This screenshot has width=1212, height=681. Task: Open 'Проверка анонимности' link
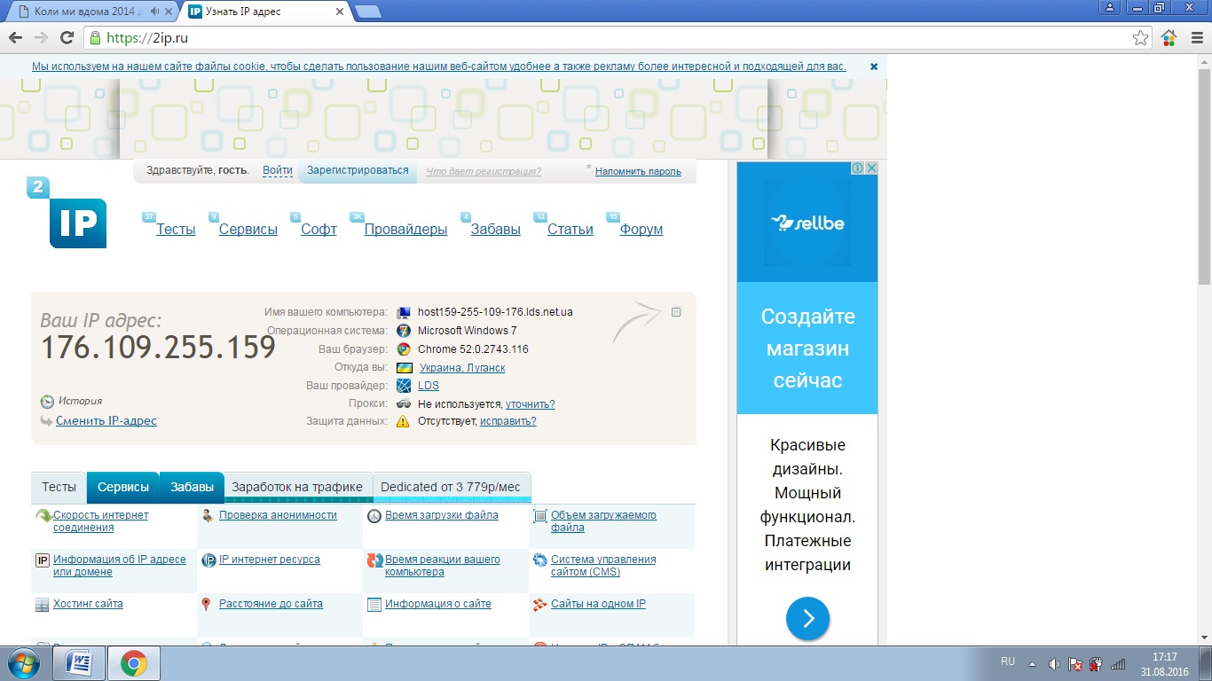[278, 515]
